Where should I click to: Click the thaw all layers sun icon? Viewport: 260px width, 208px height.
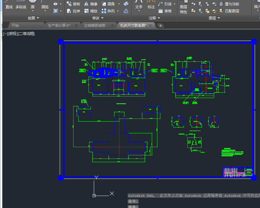coord(207,11)
